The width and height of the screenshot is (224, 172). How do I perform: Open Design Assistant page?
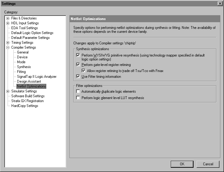29,81
